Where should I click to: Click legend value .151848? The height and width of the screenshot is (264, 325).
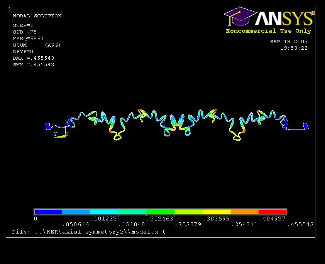(132, 224)
